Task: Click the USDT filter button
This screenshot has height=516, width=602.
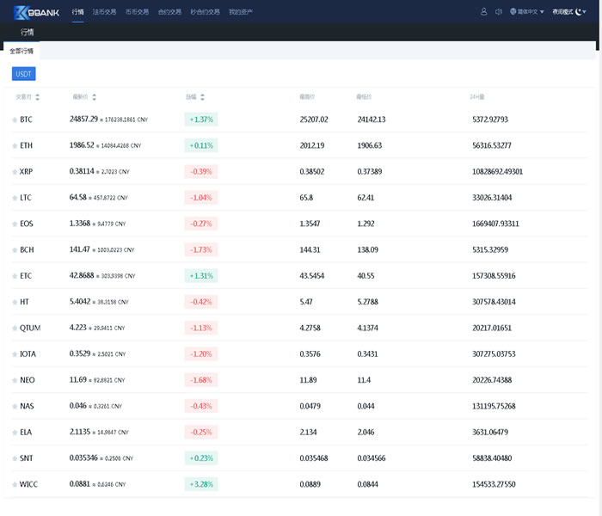Action: (24, 74)
